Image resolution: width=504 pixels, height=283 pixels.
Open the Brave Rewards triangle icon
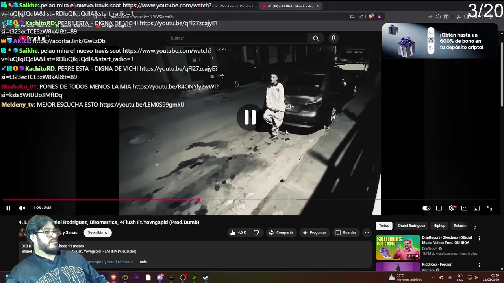[379, 17]
